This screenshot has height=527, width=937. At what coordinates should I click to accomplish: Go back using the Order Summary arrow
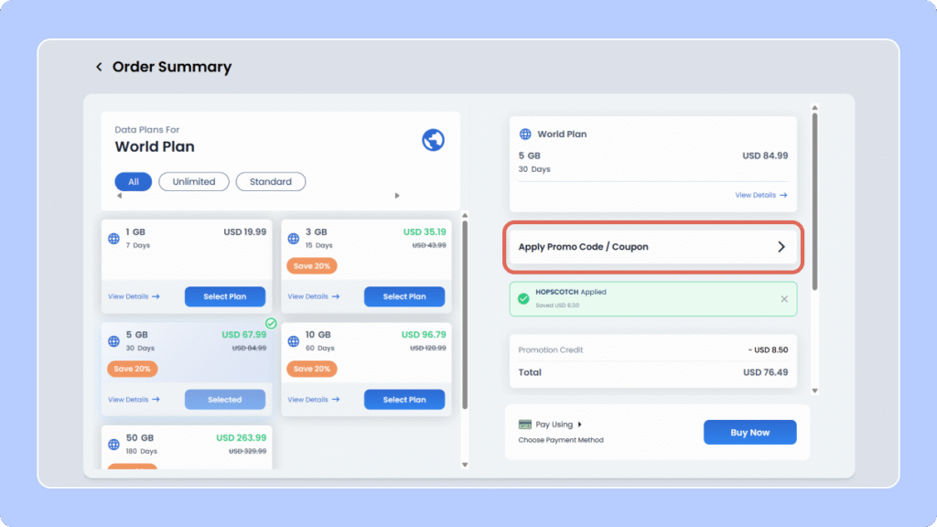[99, 68]
